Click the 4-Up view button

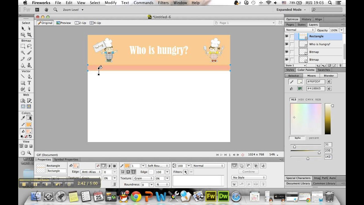click(x=95, y=23)
